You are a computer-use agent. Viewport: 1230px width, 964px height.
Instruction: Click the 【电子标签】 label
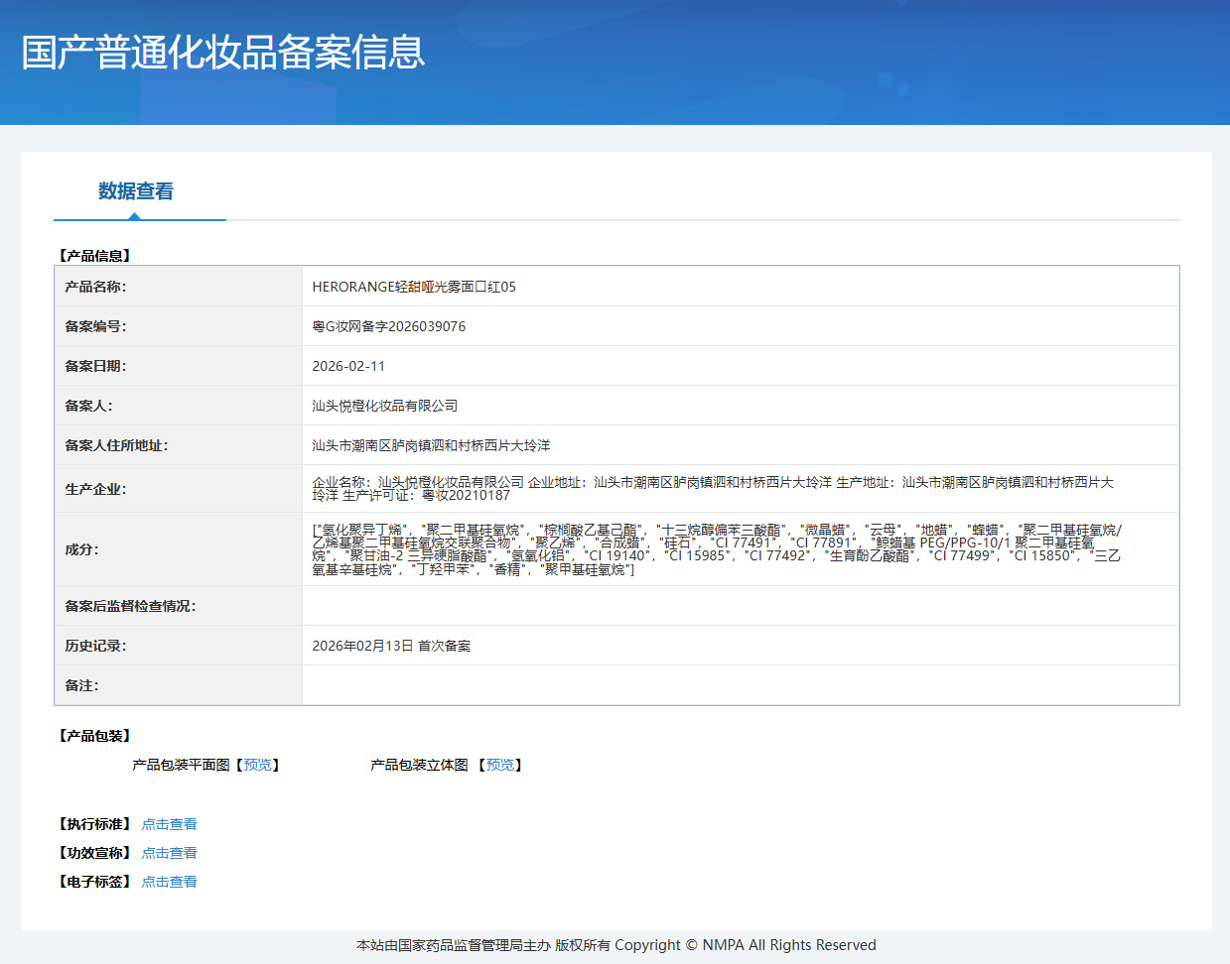click(x=94, y=882)
